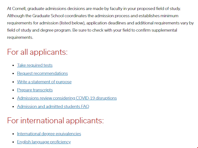Open the International degree equivalencies link
This screenshot has width=198, height=148.
pos(49,134)
